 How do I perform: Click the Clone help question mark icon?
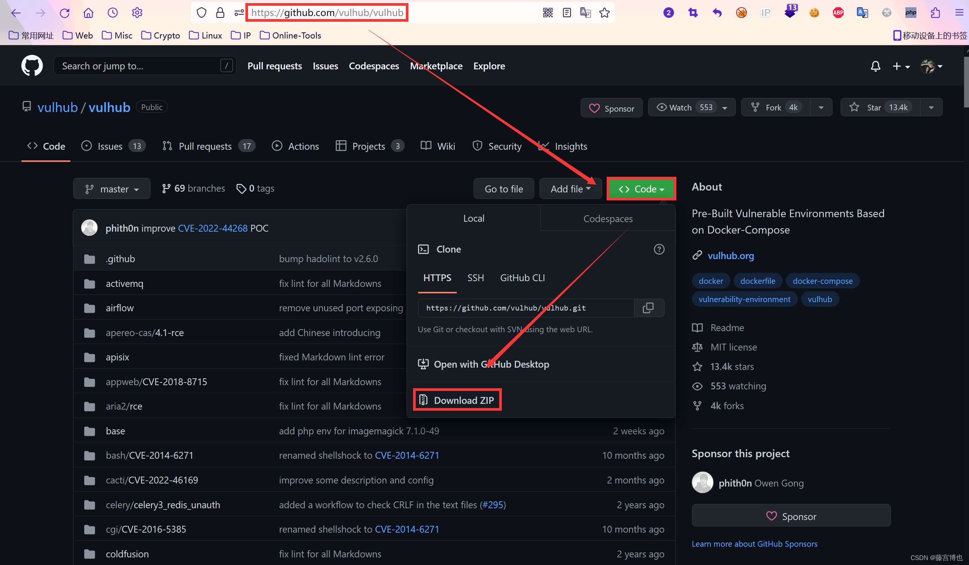[659, 249]
